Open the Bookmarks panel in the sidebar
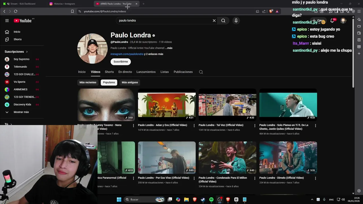Viewport: 363px width, 204px height. pyautogui.click(x=359, y=40)
